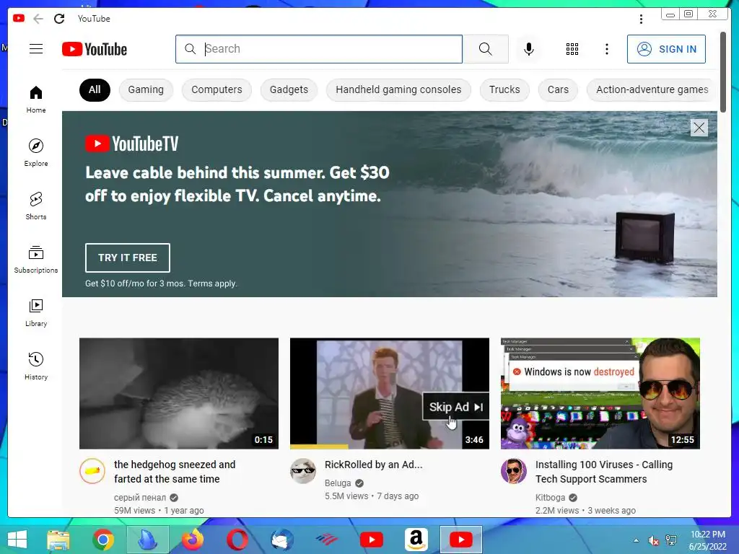Select the Computers filter chip

[217, 90]
